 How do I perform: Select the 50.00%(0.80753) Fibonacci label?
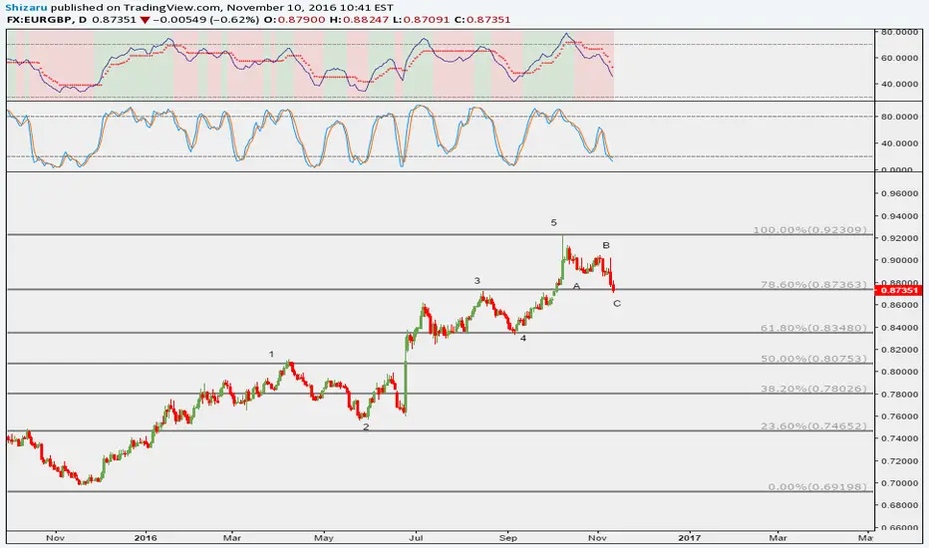[x=813, y=359]
